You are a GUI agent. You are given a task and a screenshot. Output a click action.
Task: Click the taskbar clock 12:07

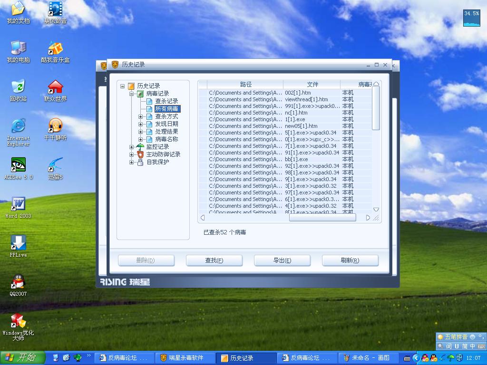[473, 358]
